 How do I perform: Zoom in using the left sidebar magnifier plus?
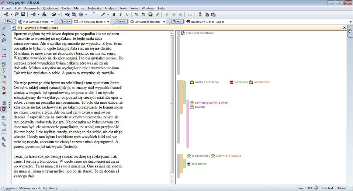click(x=4, y=139)
